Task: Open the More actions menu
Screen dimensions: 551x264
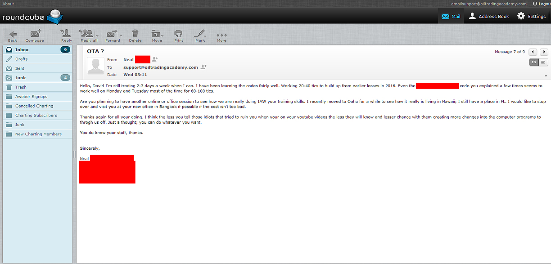Action: pyautogui.click(x=221, y=36)
